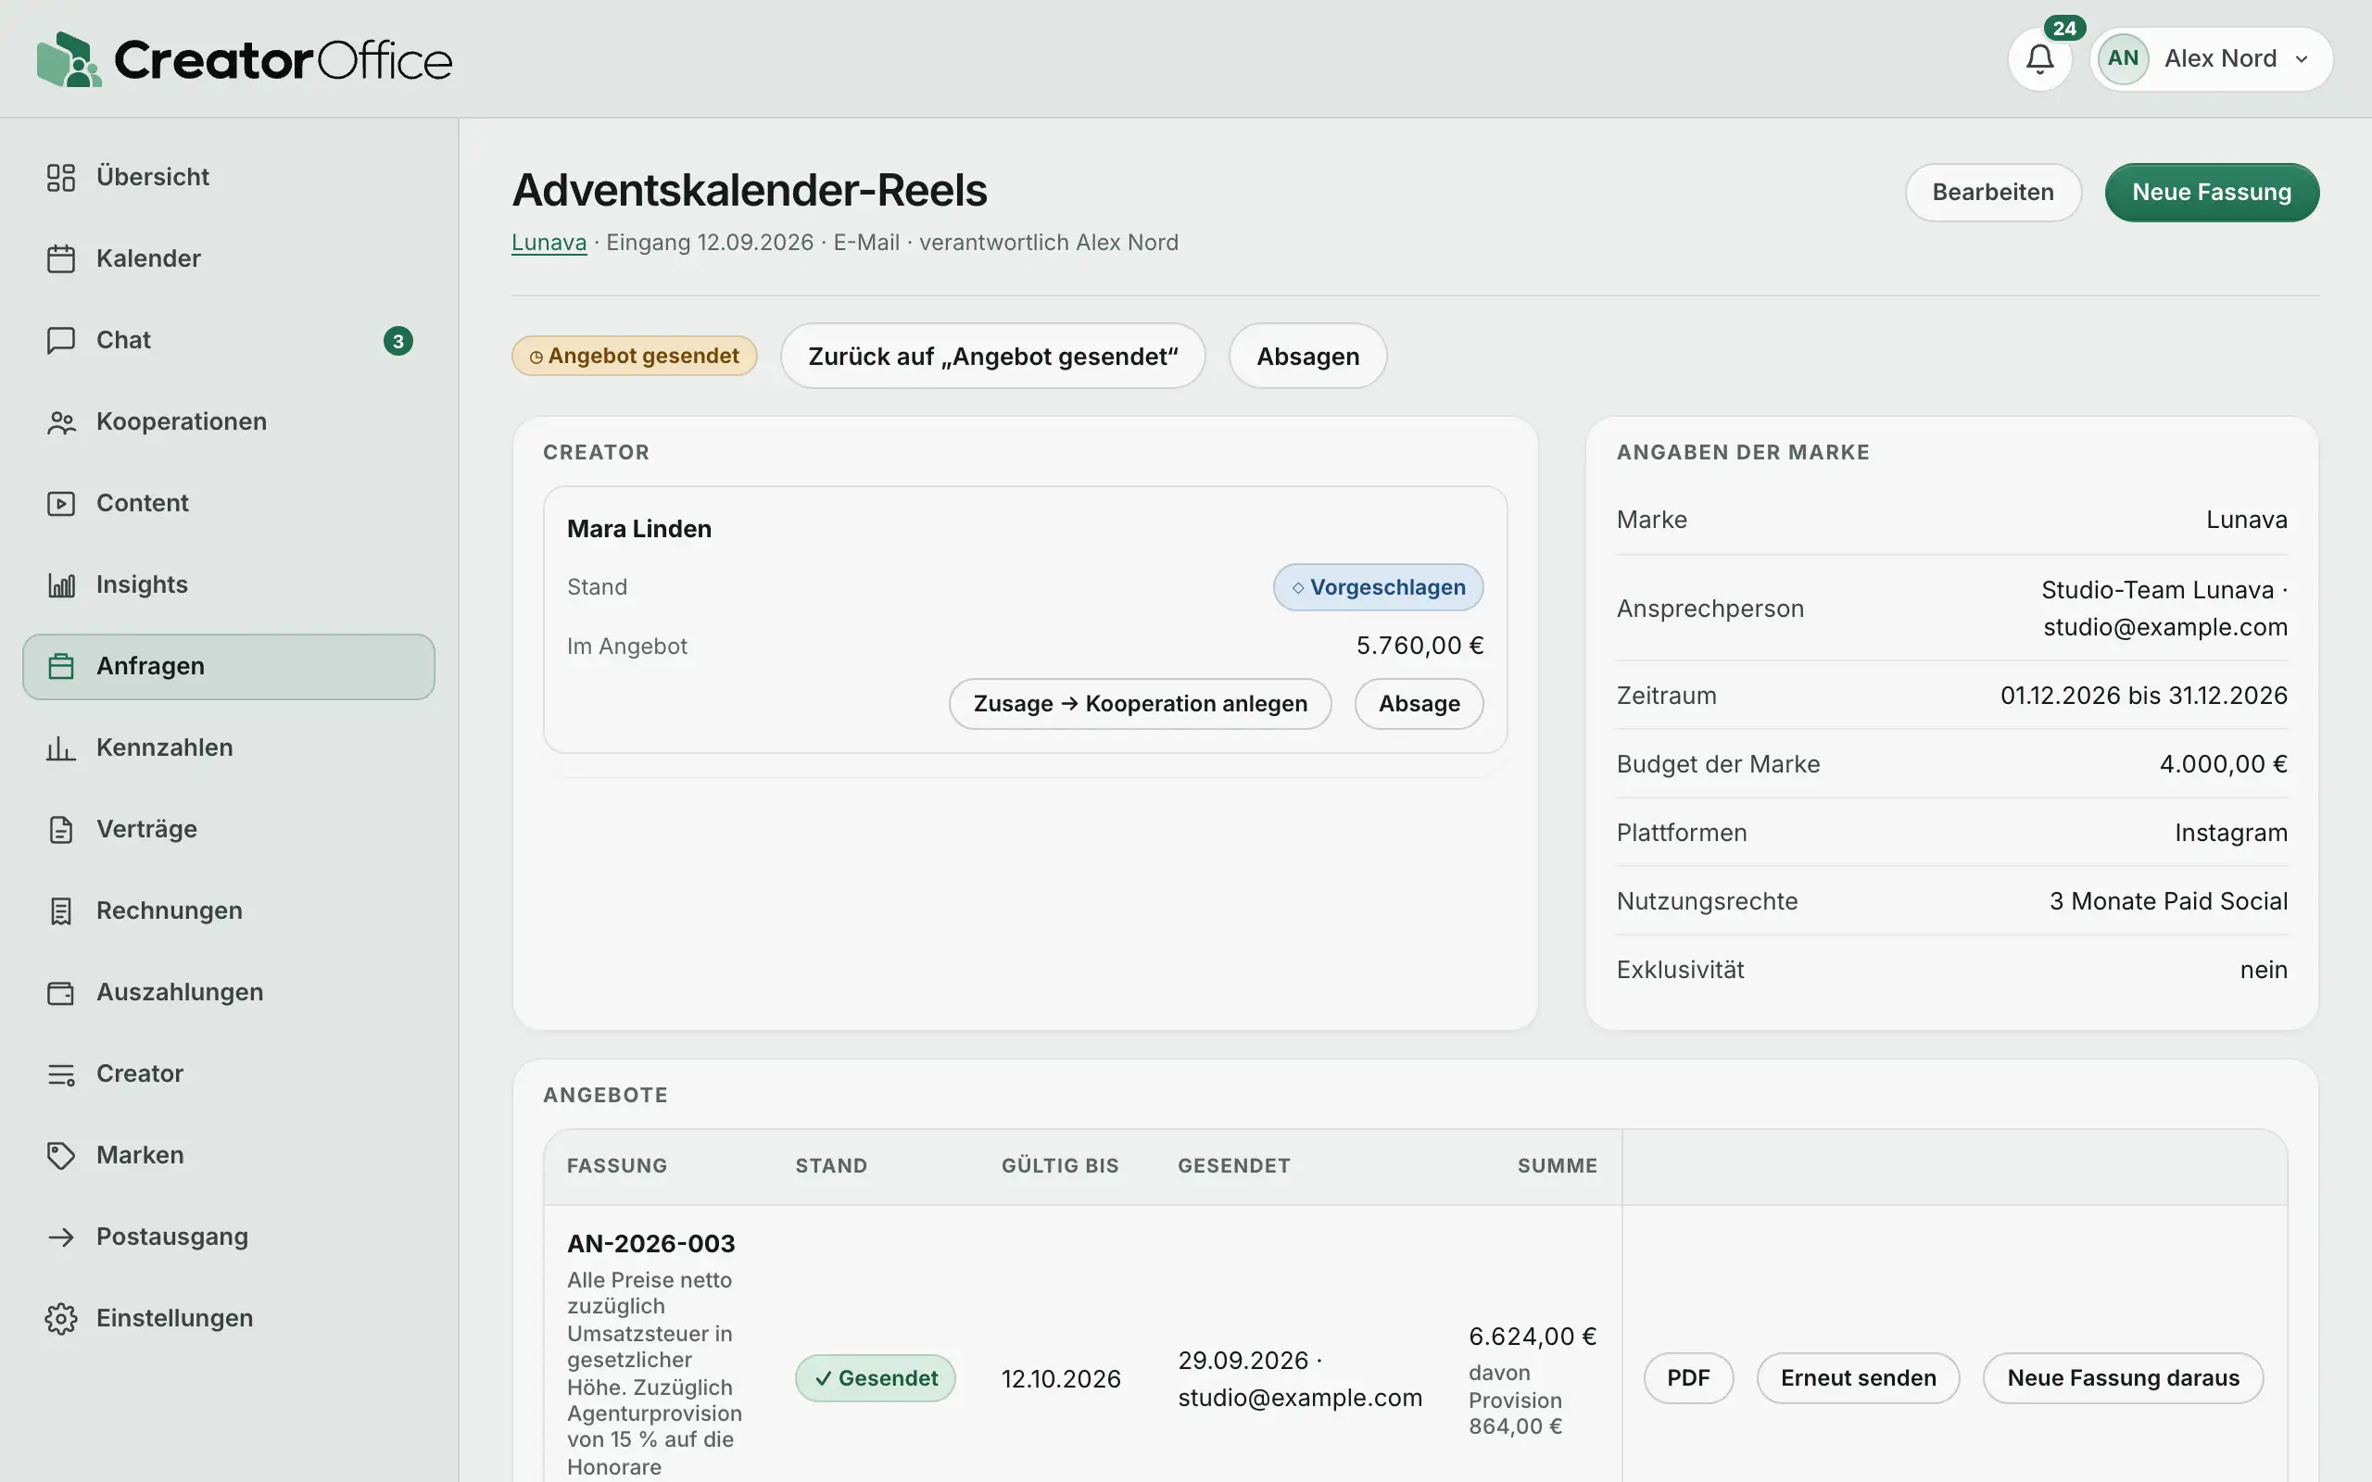Click the Vorgeschlagen status badge

pyautogui.click(x=1378, y=587)
